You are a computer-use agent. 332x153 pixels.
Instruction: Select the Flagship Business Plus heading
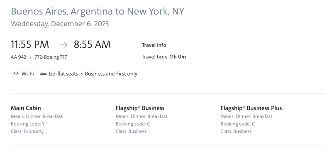[x=251, y=108]
